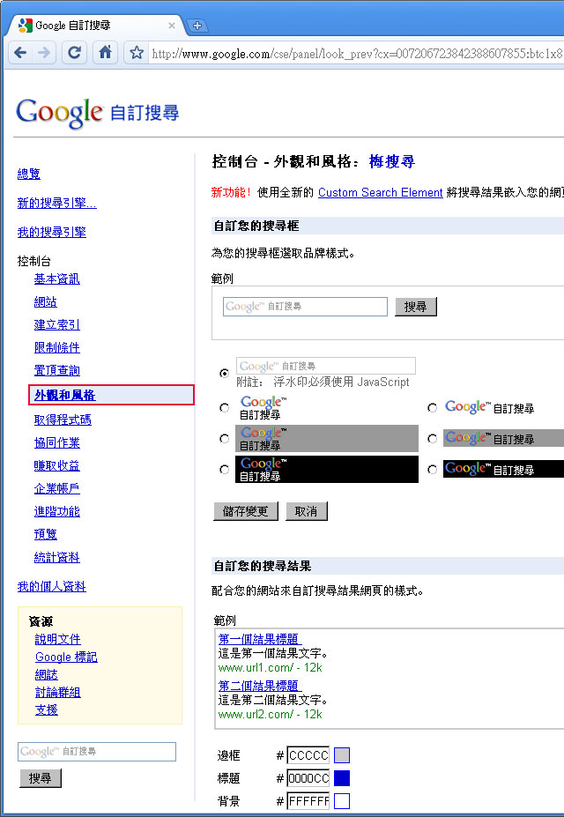
Task: Open 支援 resource link
Action: point(47,709)
